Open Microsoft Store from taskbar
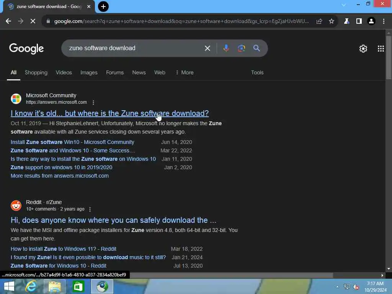 pos(78,286)
